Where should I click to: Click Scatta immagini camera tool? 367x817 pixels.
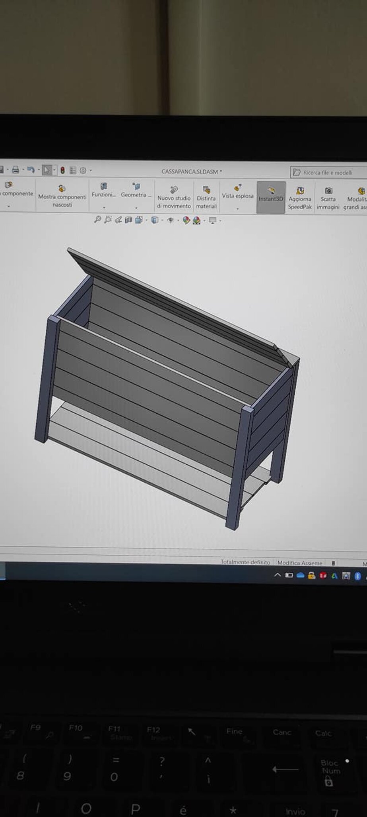click(328, 198)
